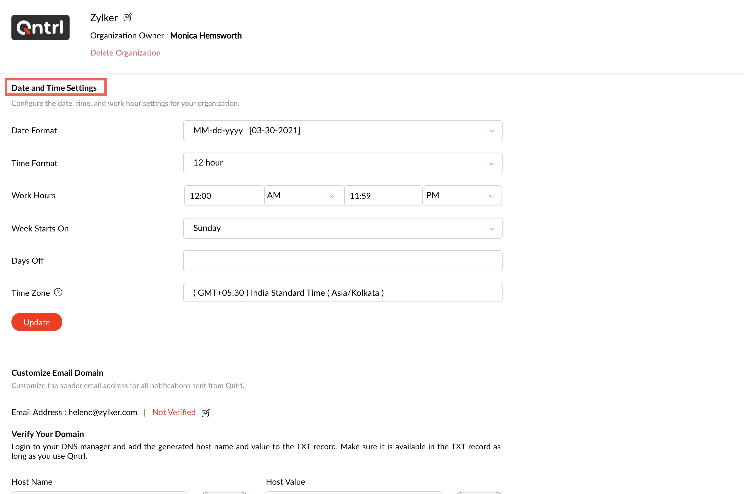Screen dimensions: 744x494
Task: Click the Update button
Action: coord(37,322)
